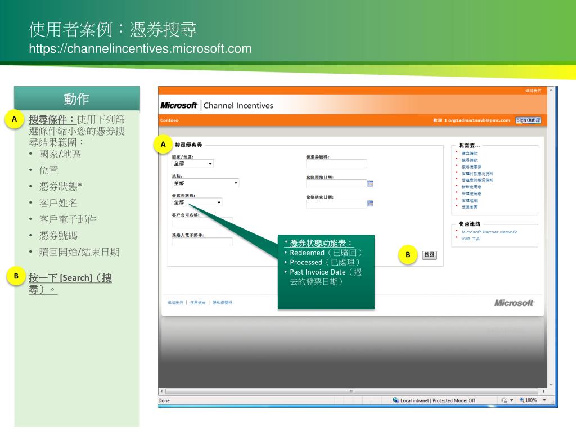Click the right arrow of the horizontal scrollbar
This screenshot has width=576, height=432.
tap(544, 391)
